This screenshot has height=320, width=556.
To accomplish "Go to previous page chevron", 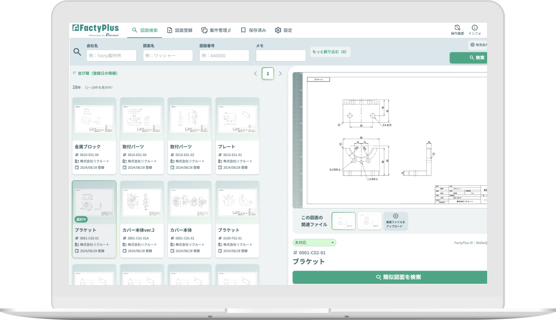I will coord(255,73).
